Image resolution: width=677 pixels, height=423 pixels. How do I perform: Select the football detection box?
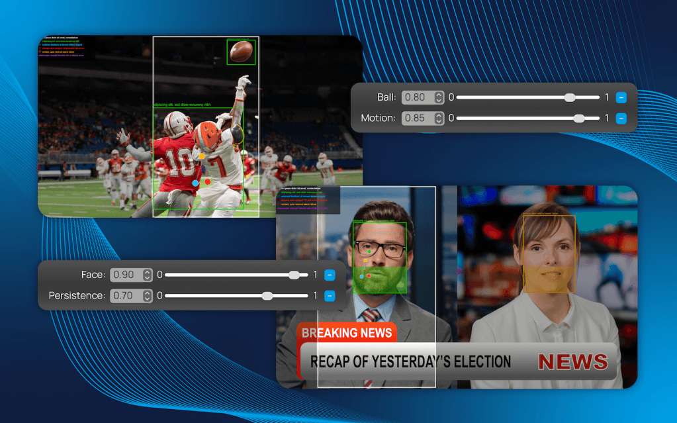pos(241,52)
